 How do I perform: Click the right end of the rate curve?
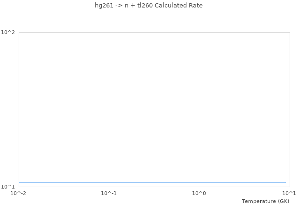point(285,182)
